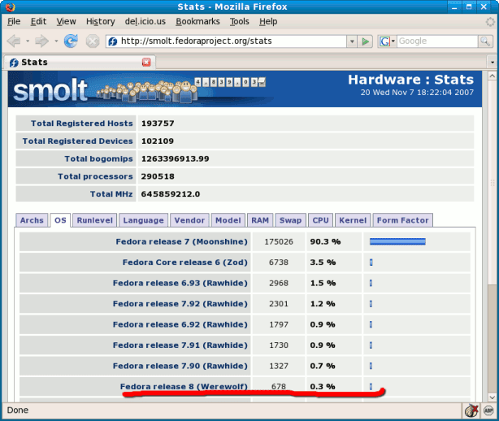Switch to the RAM tab
Viewport: 499px width, 421px height.
click(260, 220)
